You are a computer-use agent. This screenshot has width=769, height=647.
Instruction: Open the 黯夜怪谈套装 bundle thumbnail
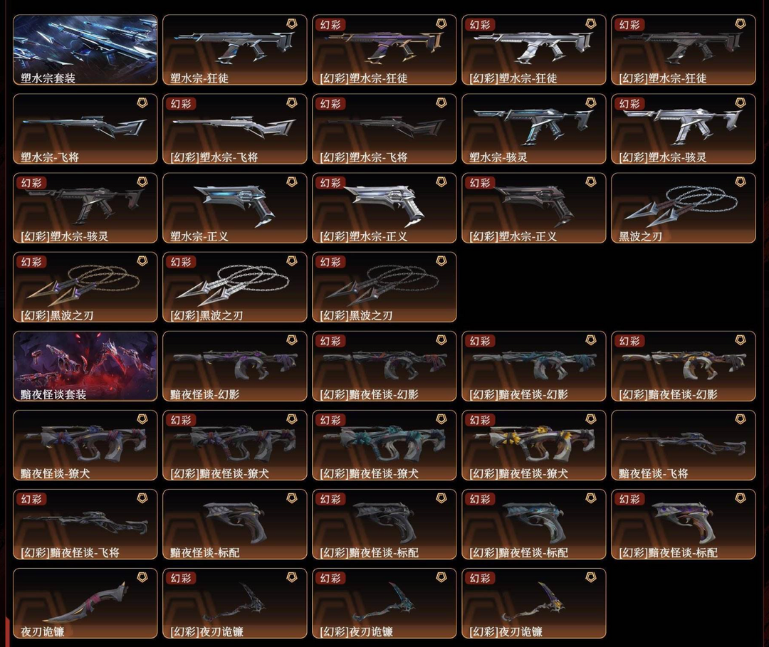click(x=85, y=366)
